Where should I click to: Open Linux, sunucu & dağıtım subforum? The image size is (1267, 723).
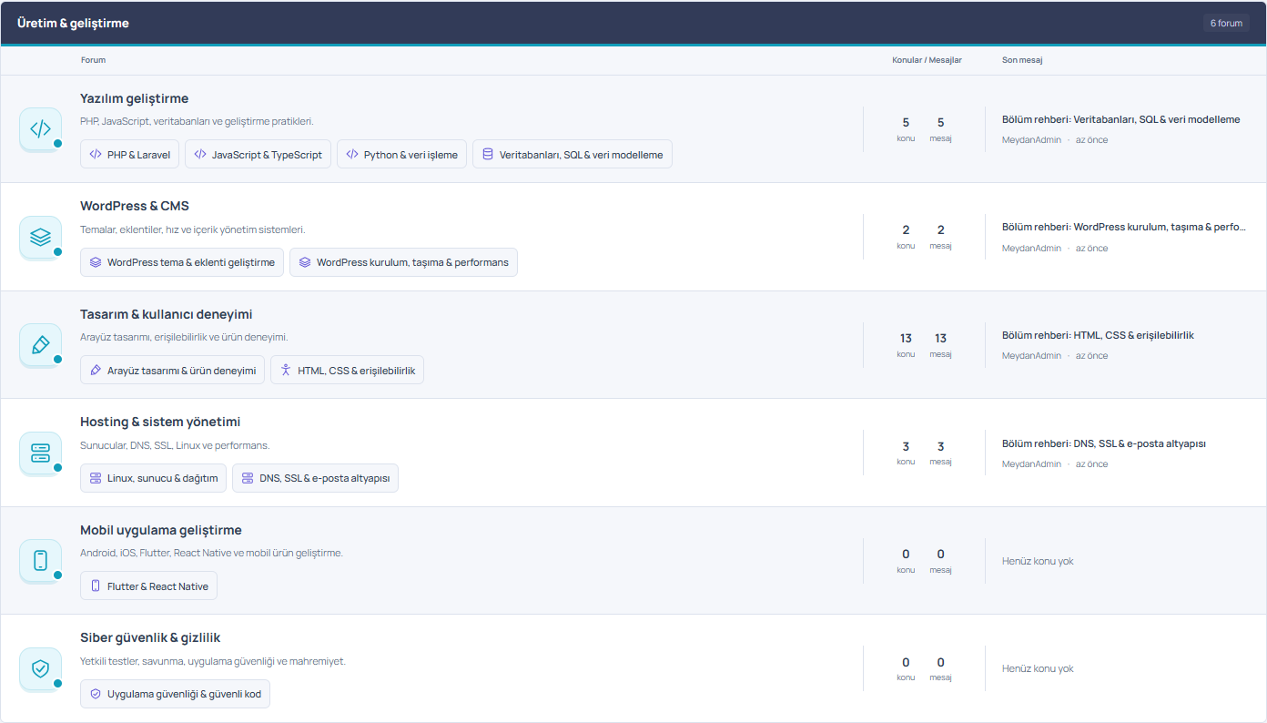tap(153, 478)
